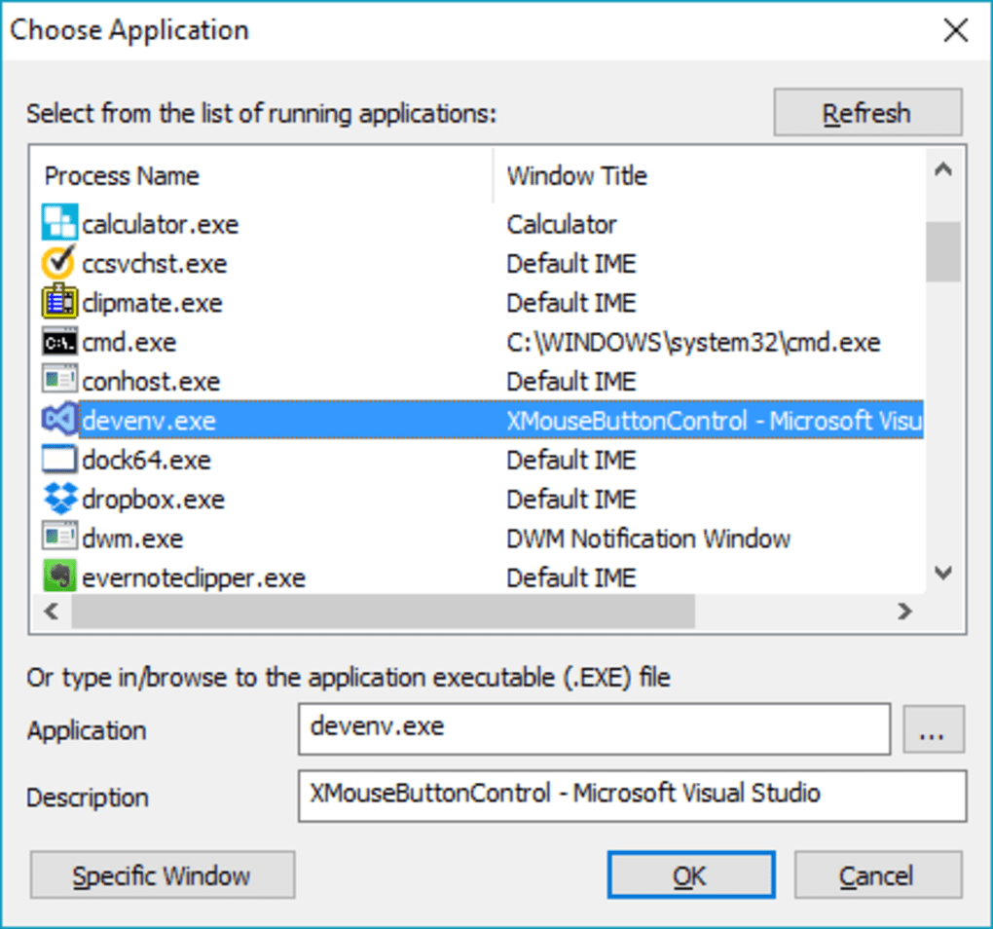Select the cmd.exe command prompt icon
Screen dimensions: 993x929
57,342
